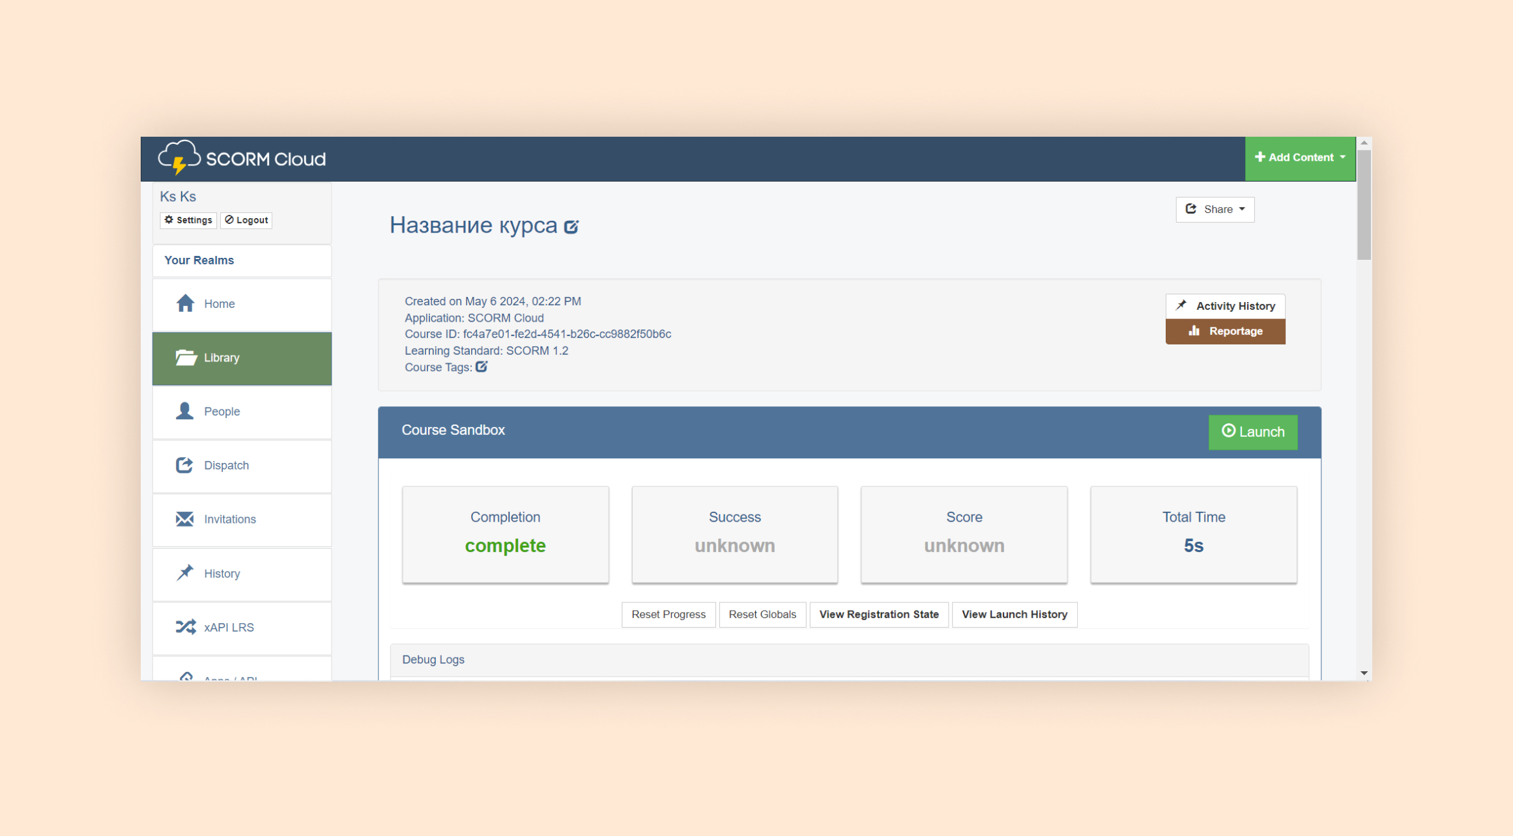Viewport: 1513px width, 836px height.
Task: Click the edit icon next to course name
Action: pos(575,225)
